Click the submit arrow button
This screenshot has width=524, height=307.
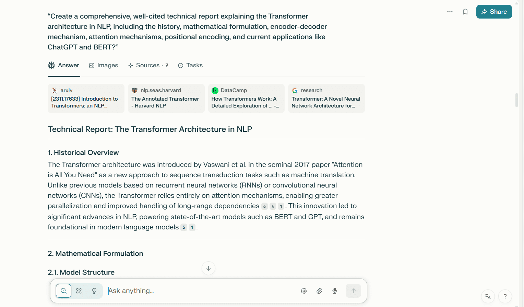pos(353,291)
